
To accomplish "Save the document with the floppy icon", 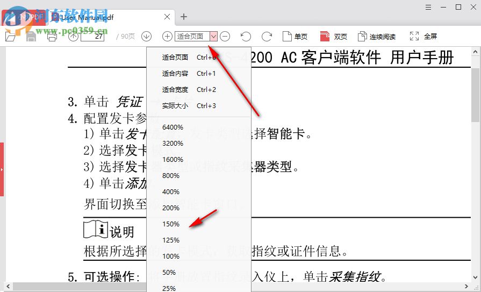I will point(31,37).
